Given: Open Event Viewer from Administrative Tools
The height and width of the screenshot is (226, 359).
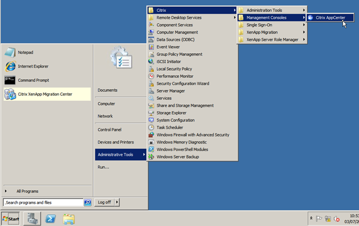Looking at the screenshot, I should point(192,47).
